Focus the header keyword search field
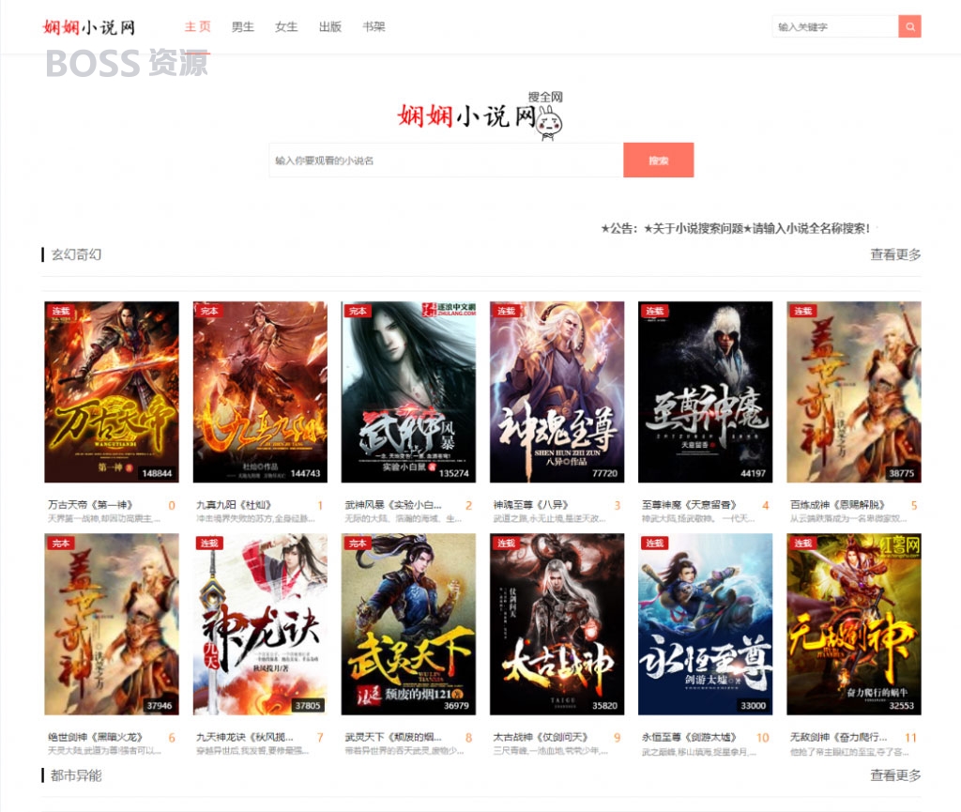Image resolution: width=961 pixels, height=812 pixels. point(835,26)
